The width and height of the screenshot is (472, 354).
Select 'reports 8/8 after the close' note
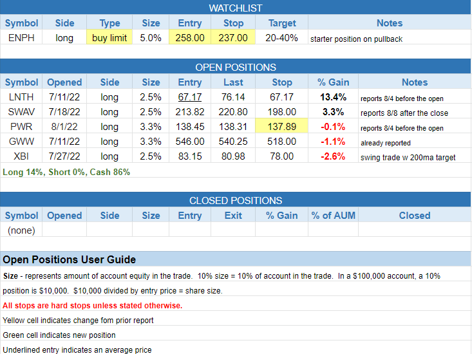(x=404, y=113)
